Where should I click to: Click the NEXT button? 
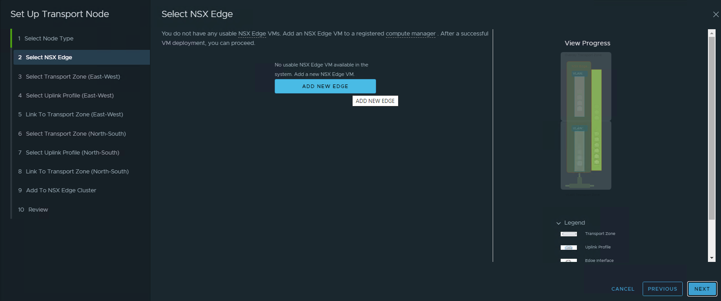702,289
